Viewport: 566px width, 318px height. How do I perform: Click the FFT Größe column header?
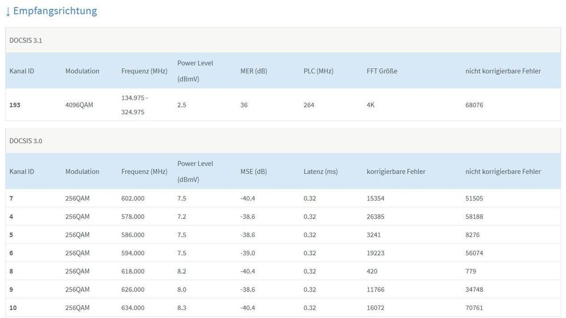coord(382,71)
